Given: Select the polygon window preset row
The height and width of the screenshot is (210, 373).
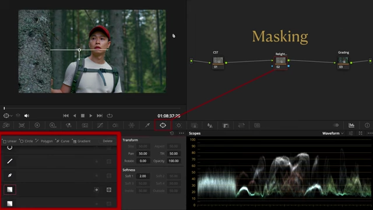Looking at the screenshot, I should coord(59,162).
